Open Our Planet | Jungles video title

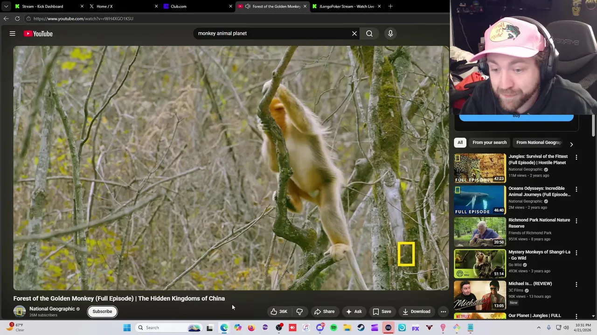[x=535, y=316]
